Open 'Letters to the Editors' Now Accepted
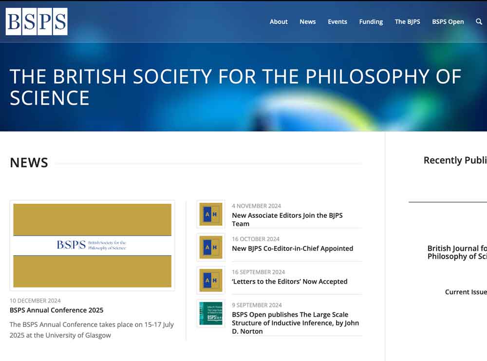 click(289, 282)
